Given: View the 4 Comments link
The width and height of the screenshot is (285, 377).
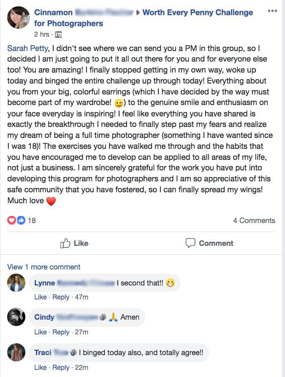Looking at the screenshot, I should coord(254,220).
